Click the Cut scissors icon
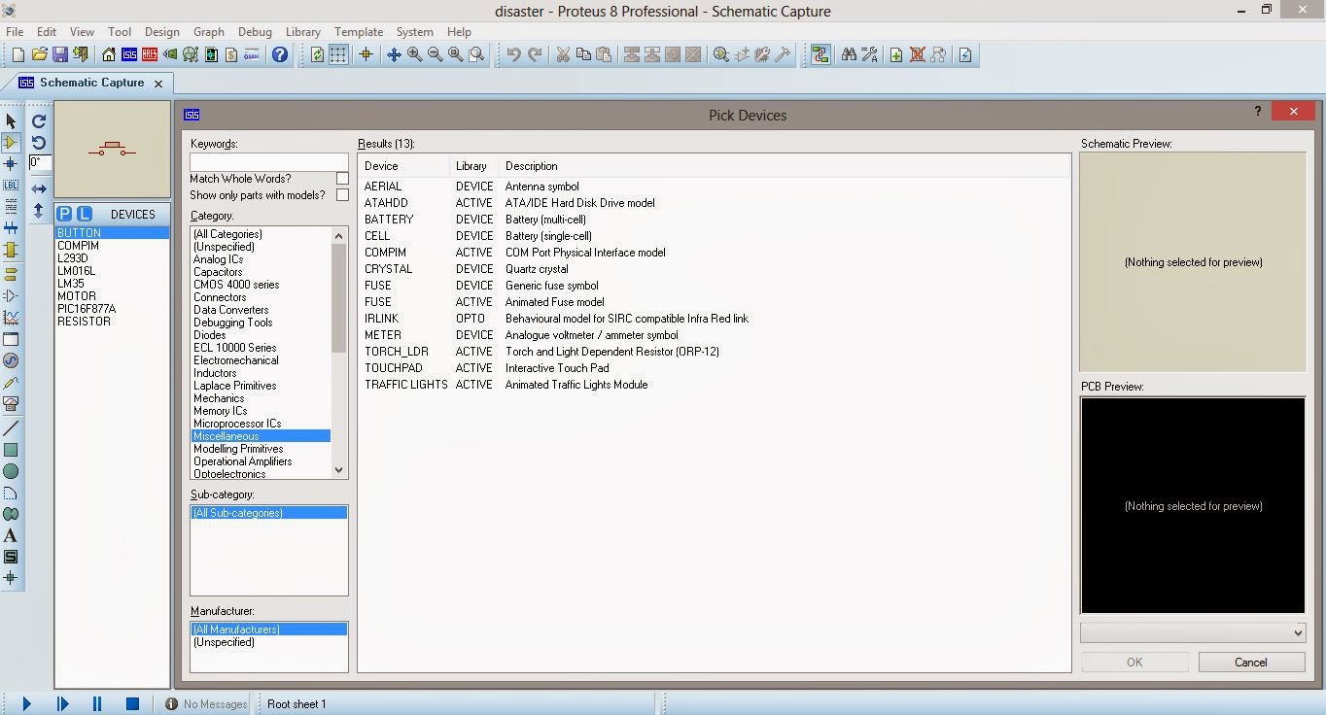The image size is (1326, 715). 562,55
